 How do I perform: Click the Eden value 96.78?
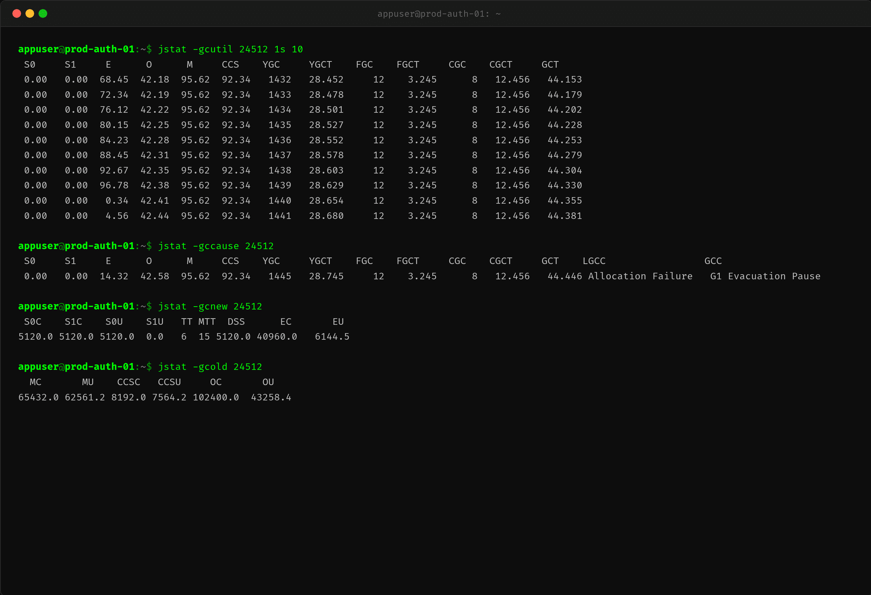click(x=114, y=185)
